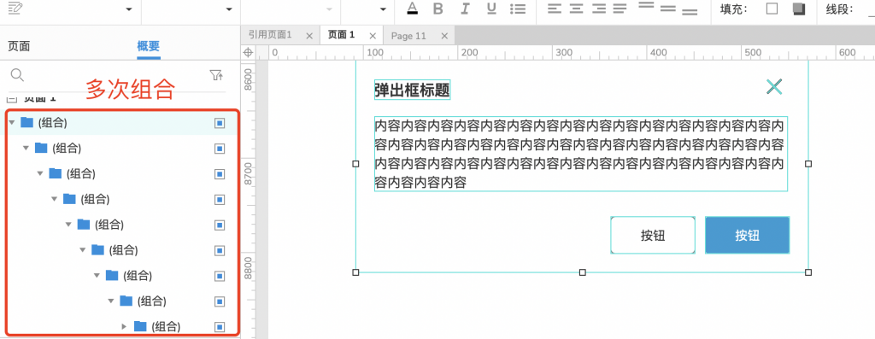Click the selection marker of the top-level 组合
This screenshot has height=339, width=875.
coord(220,123)
